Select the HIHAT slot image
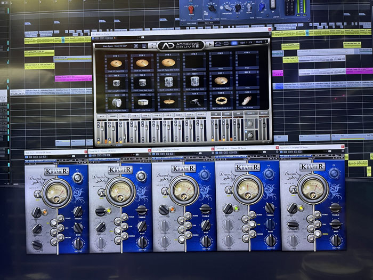The image size is (373, 280). pyautogui.click(x=169, y=102)
